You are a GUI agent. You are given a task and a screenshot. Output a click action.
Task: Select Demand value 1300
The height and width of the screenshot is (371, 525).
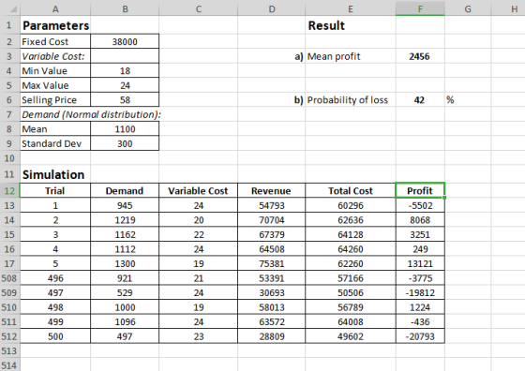coord(125,263)
